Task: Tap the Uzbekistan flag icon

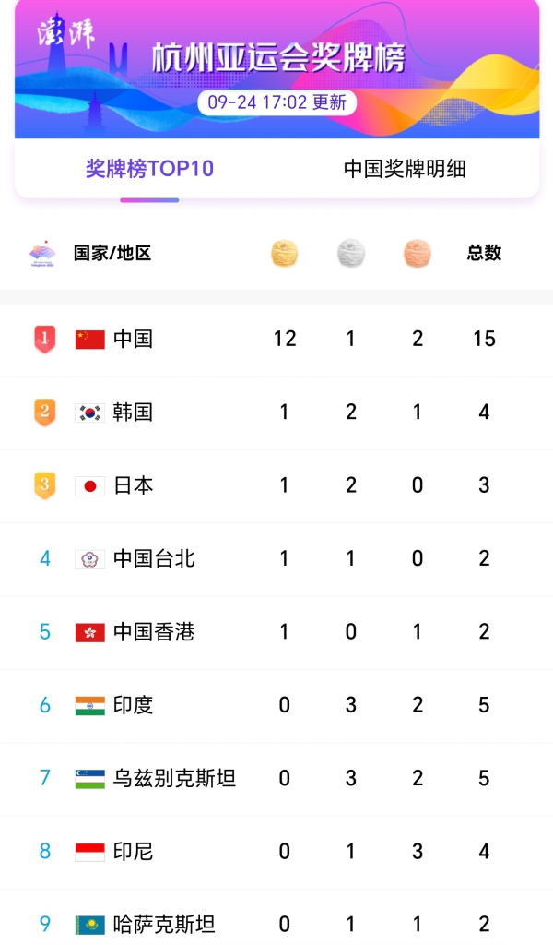Action: [90, 779]
